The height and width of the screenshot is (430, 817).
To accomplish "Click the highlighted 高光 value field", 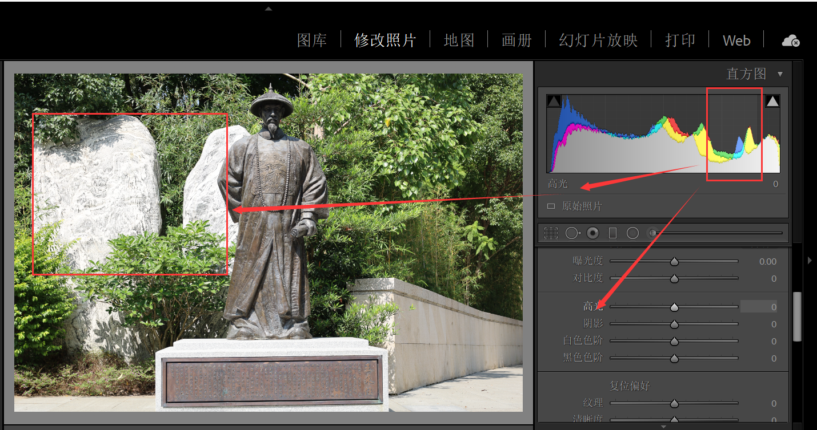I will pos(759,307).
